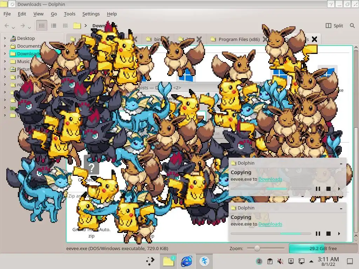This screenshot has width=359, height=269.
Task: Pause the lower Copying job
Action: coord(318,234)
